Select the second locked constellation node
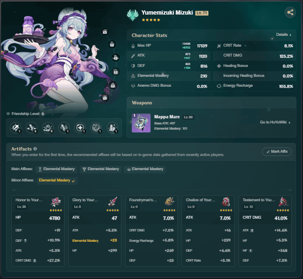The height and width of the screenshot is (279, 303). [x=112, y=44]
